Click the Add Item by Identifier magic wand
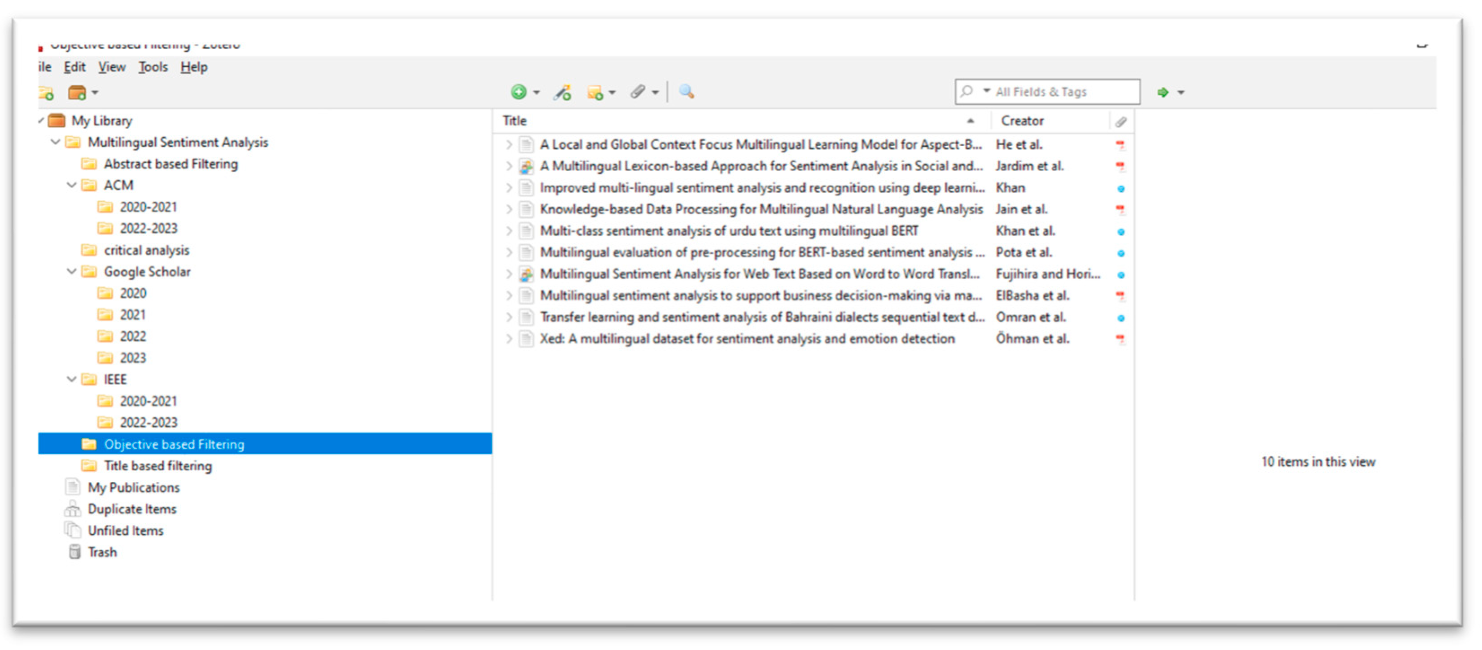Image resolution: width=1482 pixels, height=650 pixels. [x=562, y=92]
